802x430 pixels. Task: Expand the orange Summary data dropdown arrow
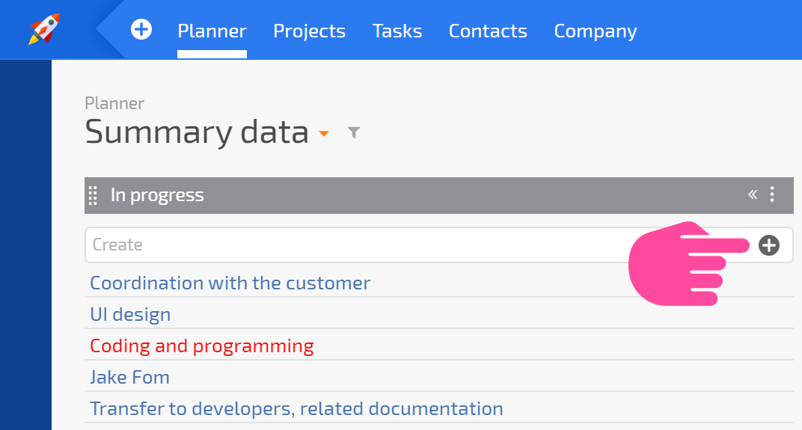pos(323,134)
